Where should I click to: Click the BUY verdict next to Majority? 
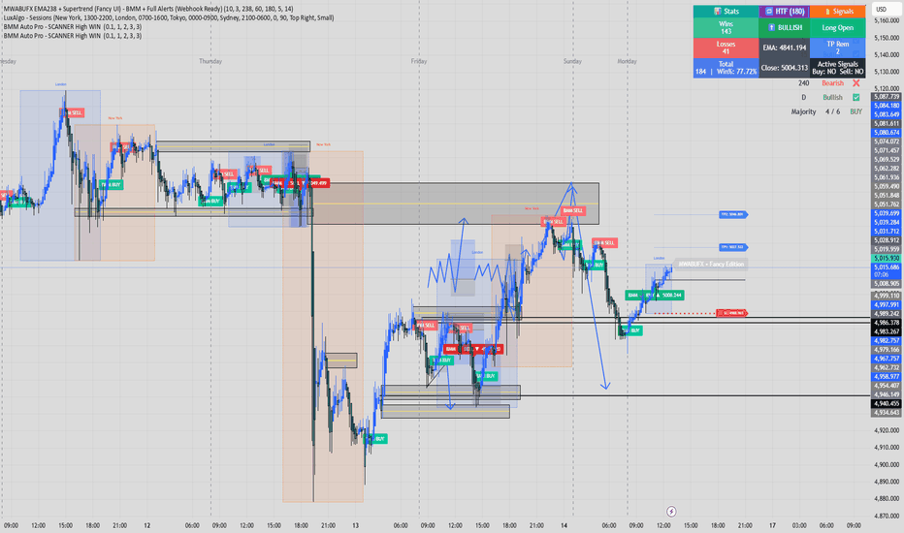coord(856,111)
